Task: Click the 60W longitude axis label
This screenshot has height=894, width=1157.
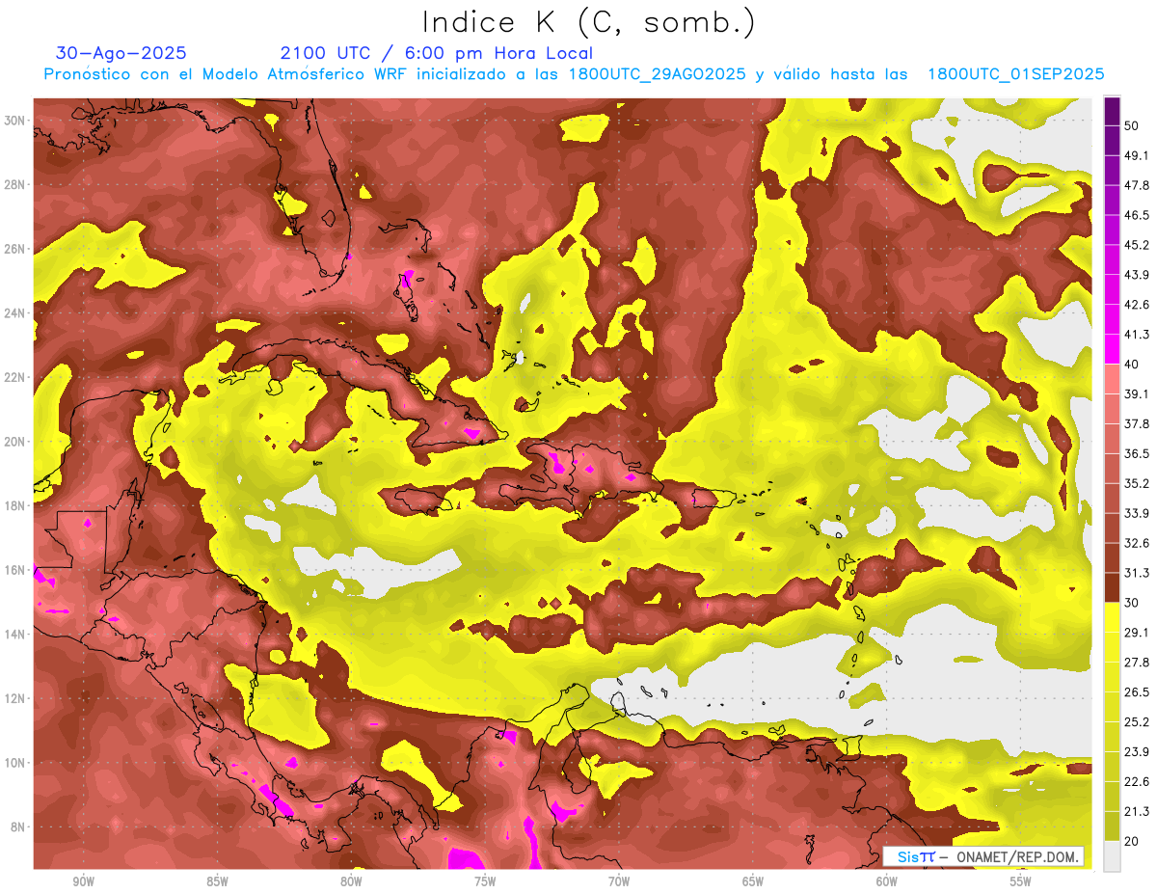Action: (887, 882)
